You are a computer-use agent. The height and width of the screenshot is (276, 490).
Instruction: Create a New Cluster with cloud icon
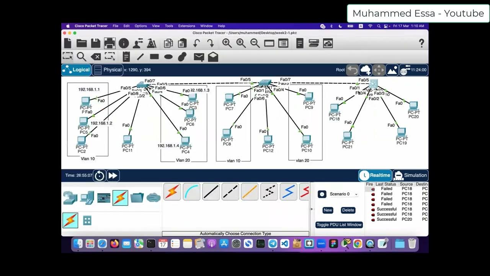[366, 70]
